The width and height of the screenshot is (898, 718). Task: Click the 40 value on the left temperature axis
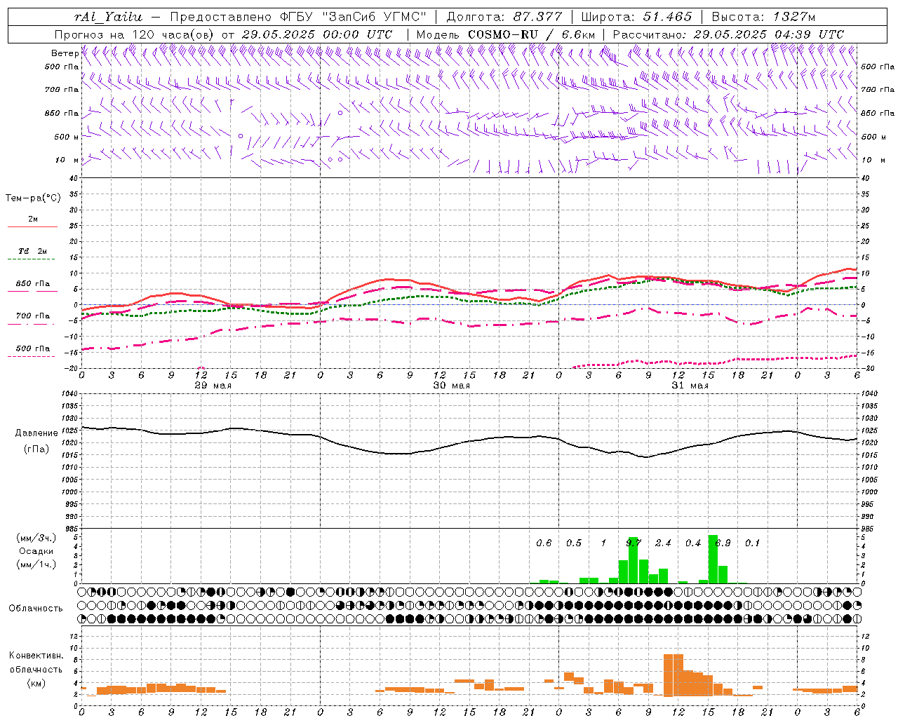(x=73, y=178)
